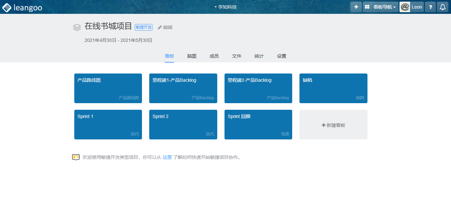Follow the 这里 help link
The image size is (451, 206).
click(167, 157)
